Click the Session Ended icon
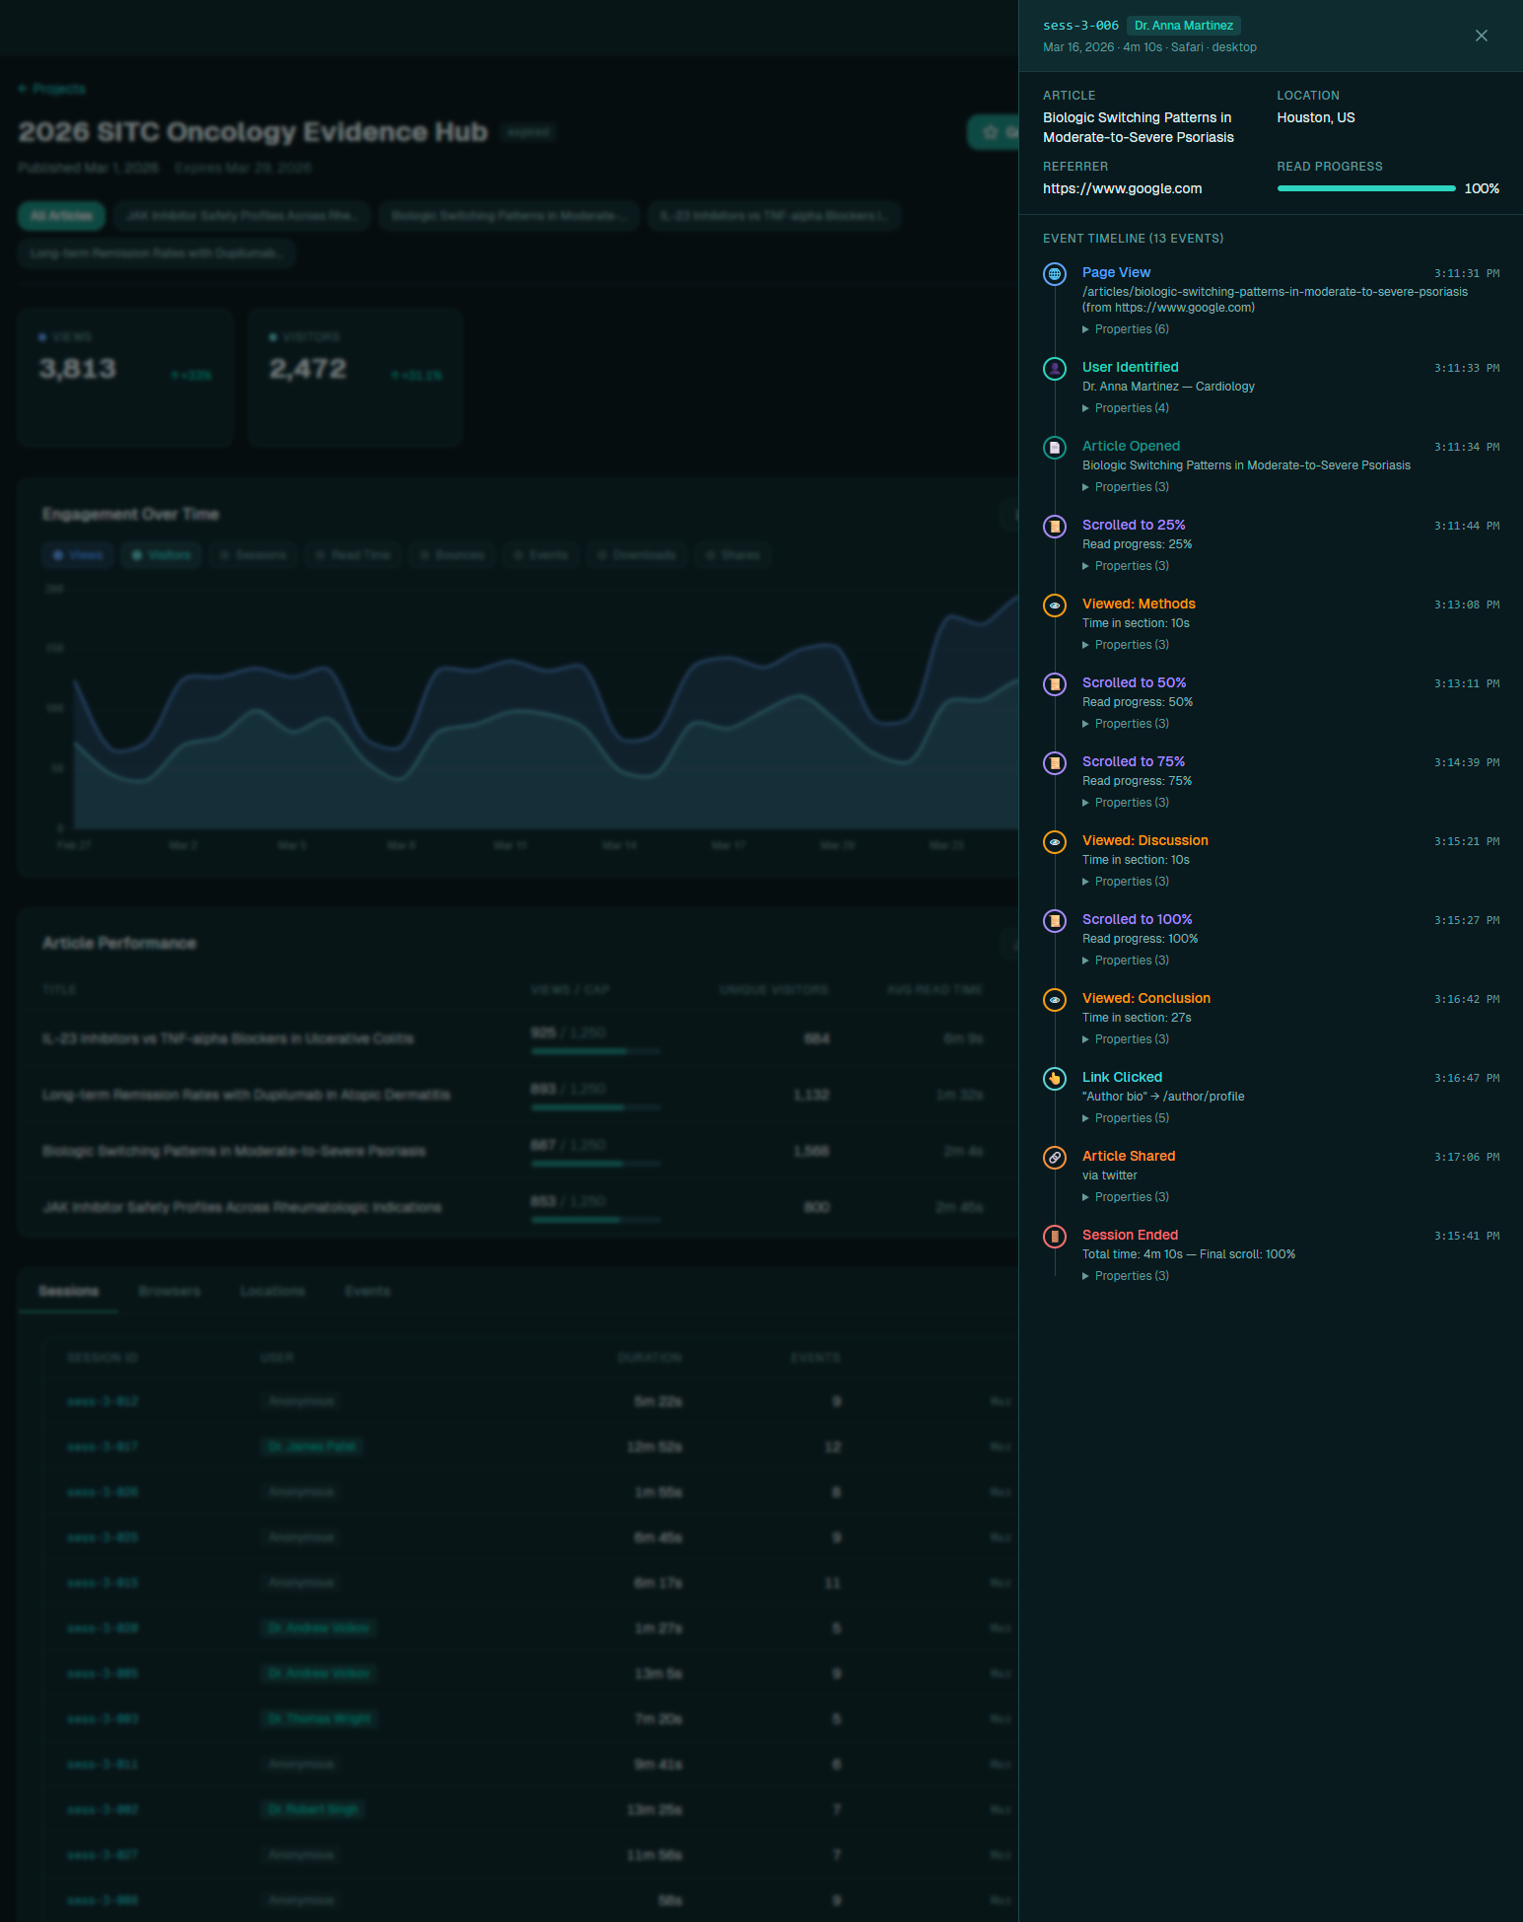This screenshot has width=1523, height=1922. tap(1055, 1237)
